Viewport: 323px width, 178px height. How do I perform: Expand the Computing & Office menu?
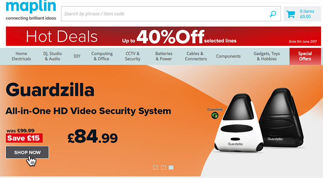102,56
